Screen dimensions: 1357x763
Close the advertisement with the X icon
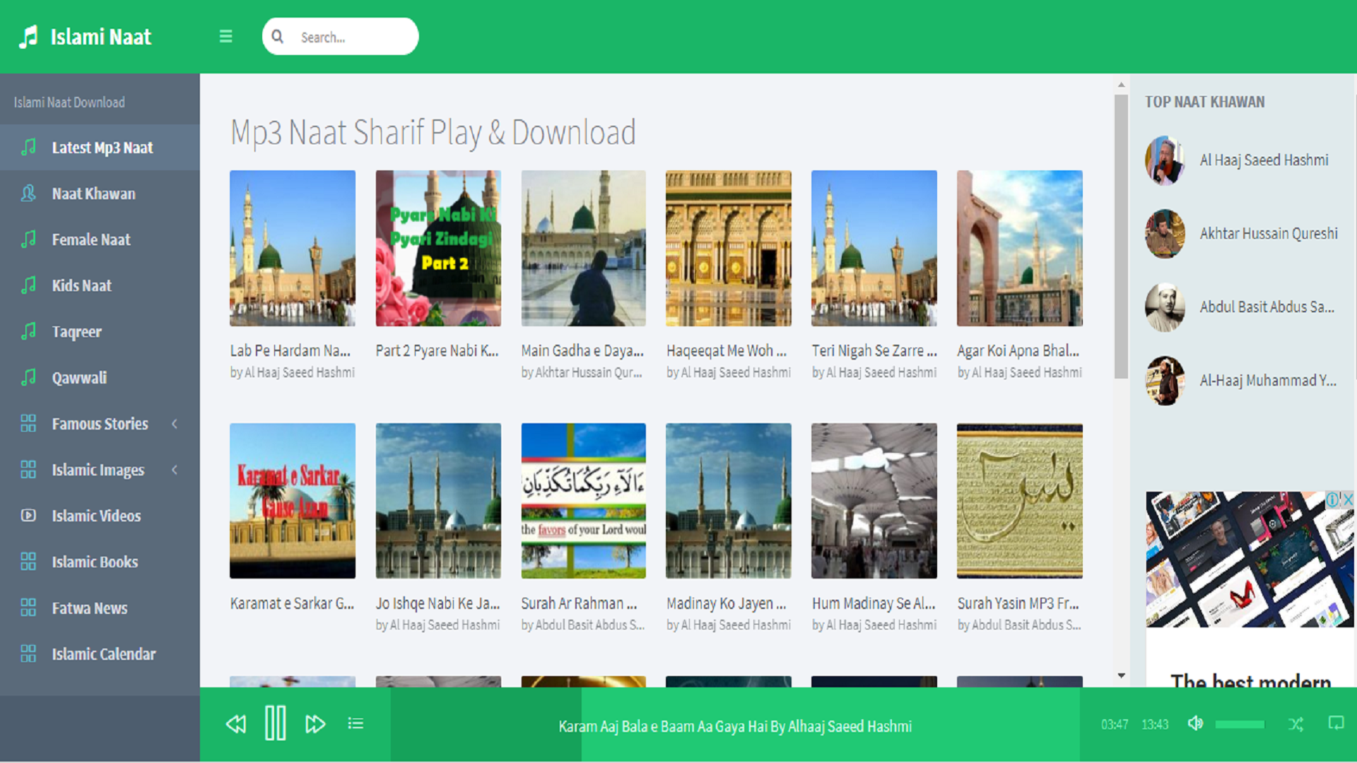pos(1348,499)
